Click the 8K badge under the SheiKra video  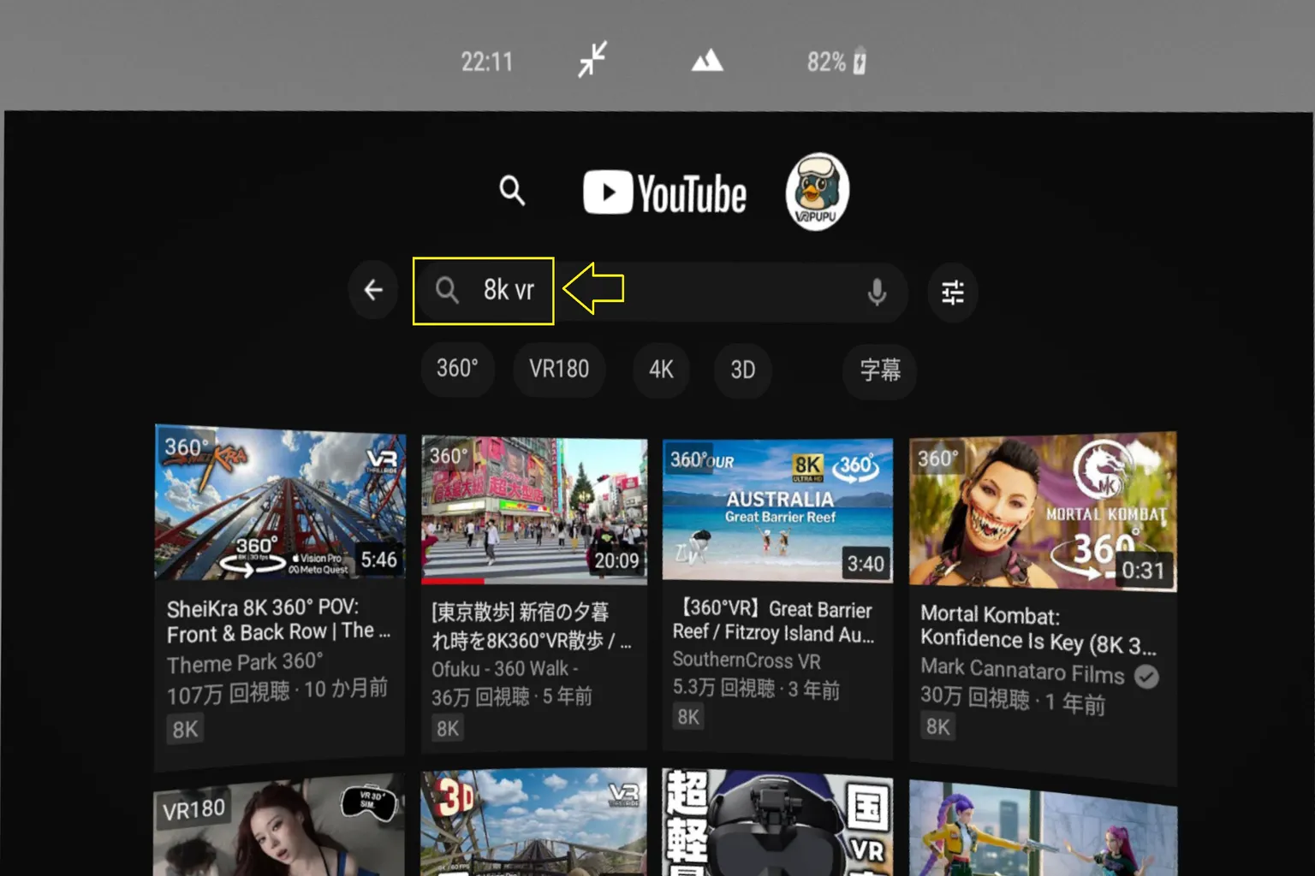[x=185, y=730]
